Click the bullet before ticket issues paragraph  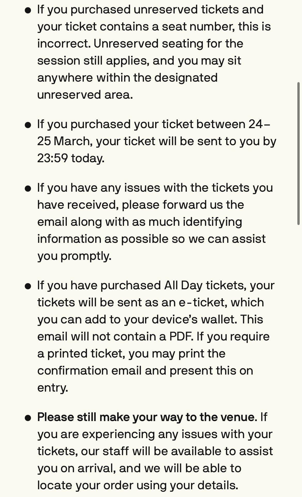(x=28, y=188)
